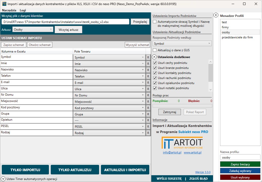
Task: Click the R button in Opiekun row
Action: [148, 120]
